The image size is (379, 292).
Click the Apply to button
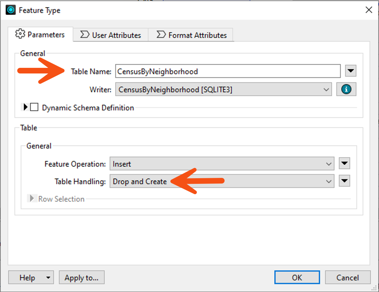click(81, 277)
